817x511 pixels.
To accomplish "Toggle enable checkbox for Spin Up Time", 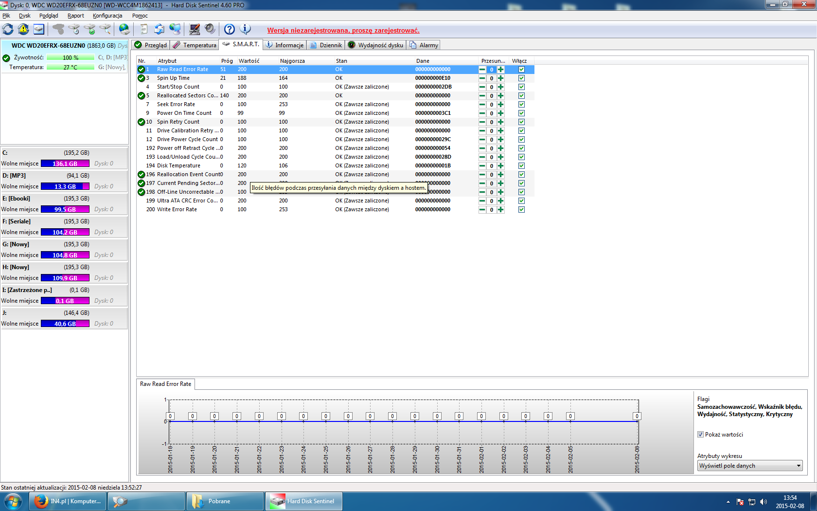I will [x=521, y=78].
